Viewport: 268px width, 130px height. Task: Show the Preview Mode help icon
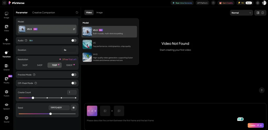pos(34,75)
